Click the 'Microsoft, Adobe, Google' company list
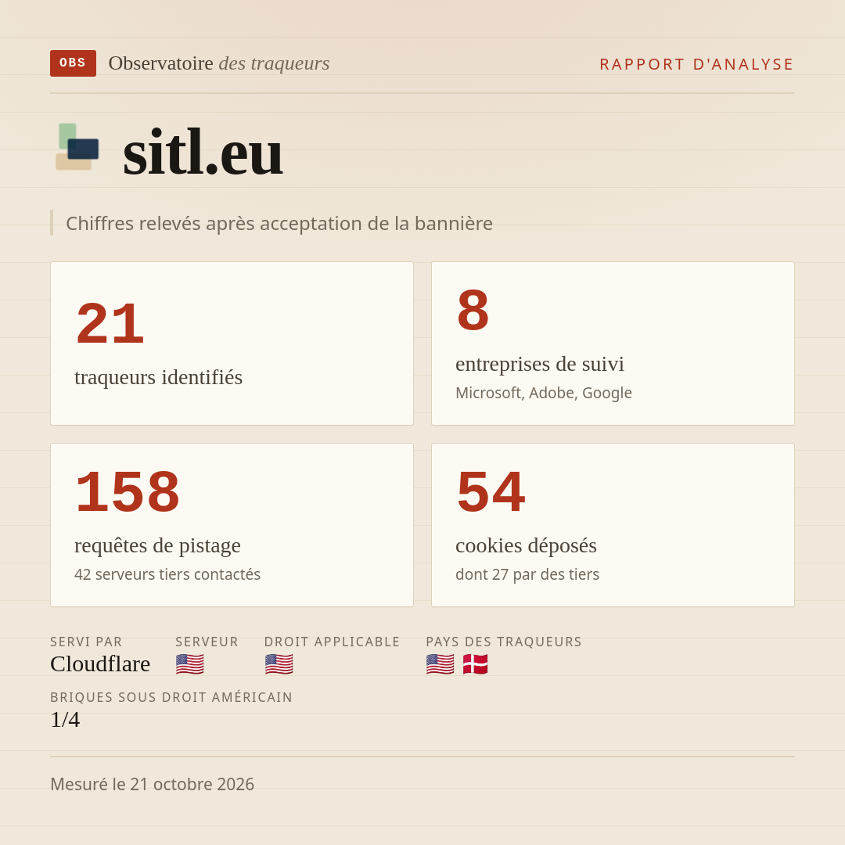This screenshot has width=845, height=845. [544, 393]
